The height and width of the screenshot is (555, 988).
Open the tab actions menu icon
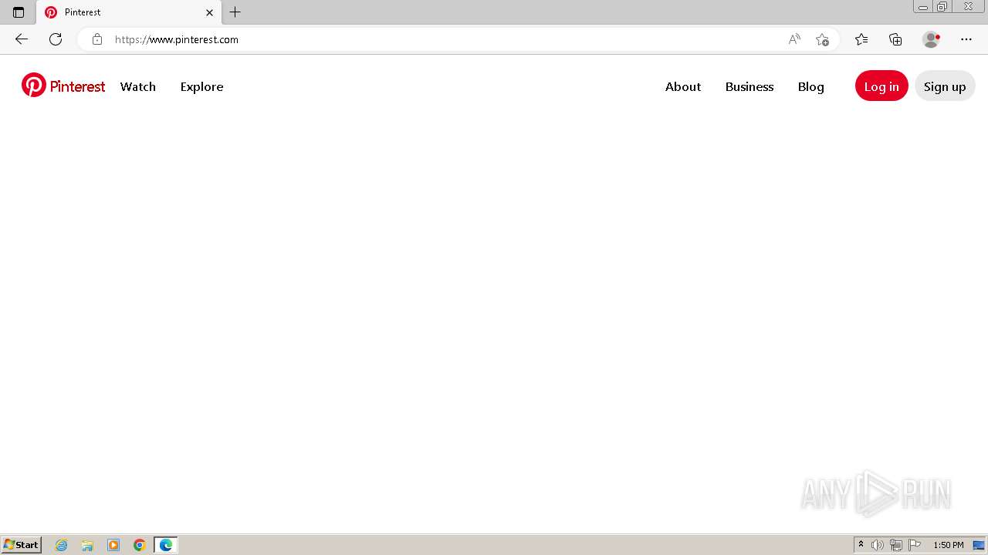(19, 12)
